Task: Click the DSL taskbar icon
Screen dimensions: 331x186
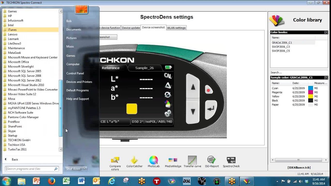Action: click(186, 181)
